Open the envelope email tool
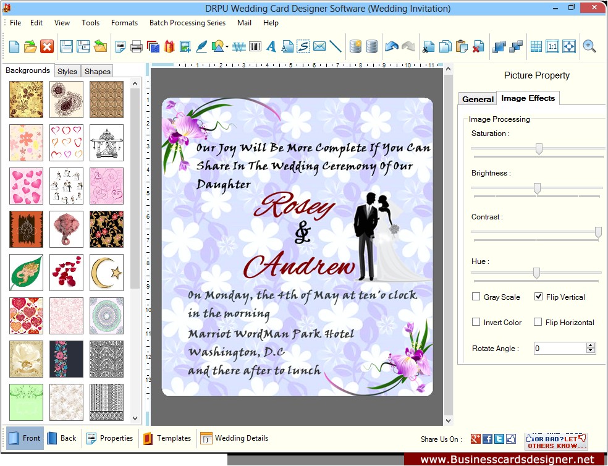This screenshot has height=466, width=608. [319, 46]
